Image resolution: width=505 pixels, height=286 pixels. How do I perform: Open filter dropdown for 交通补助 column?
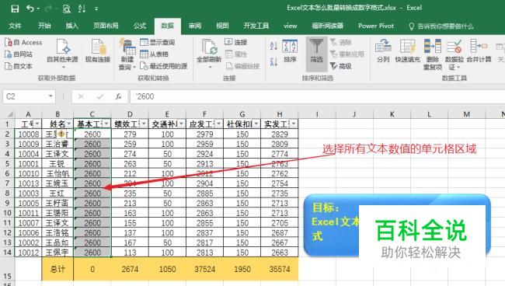[x=181, y=124]
